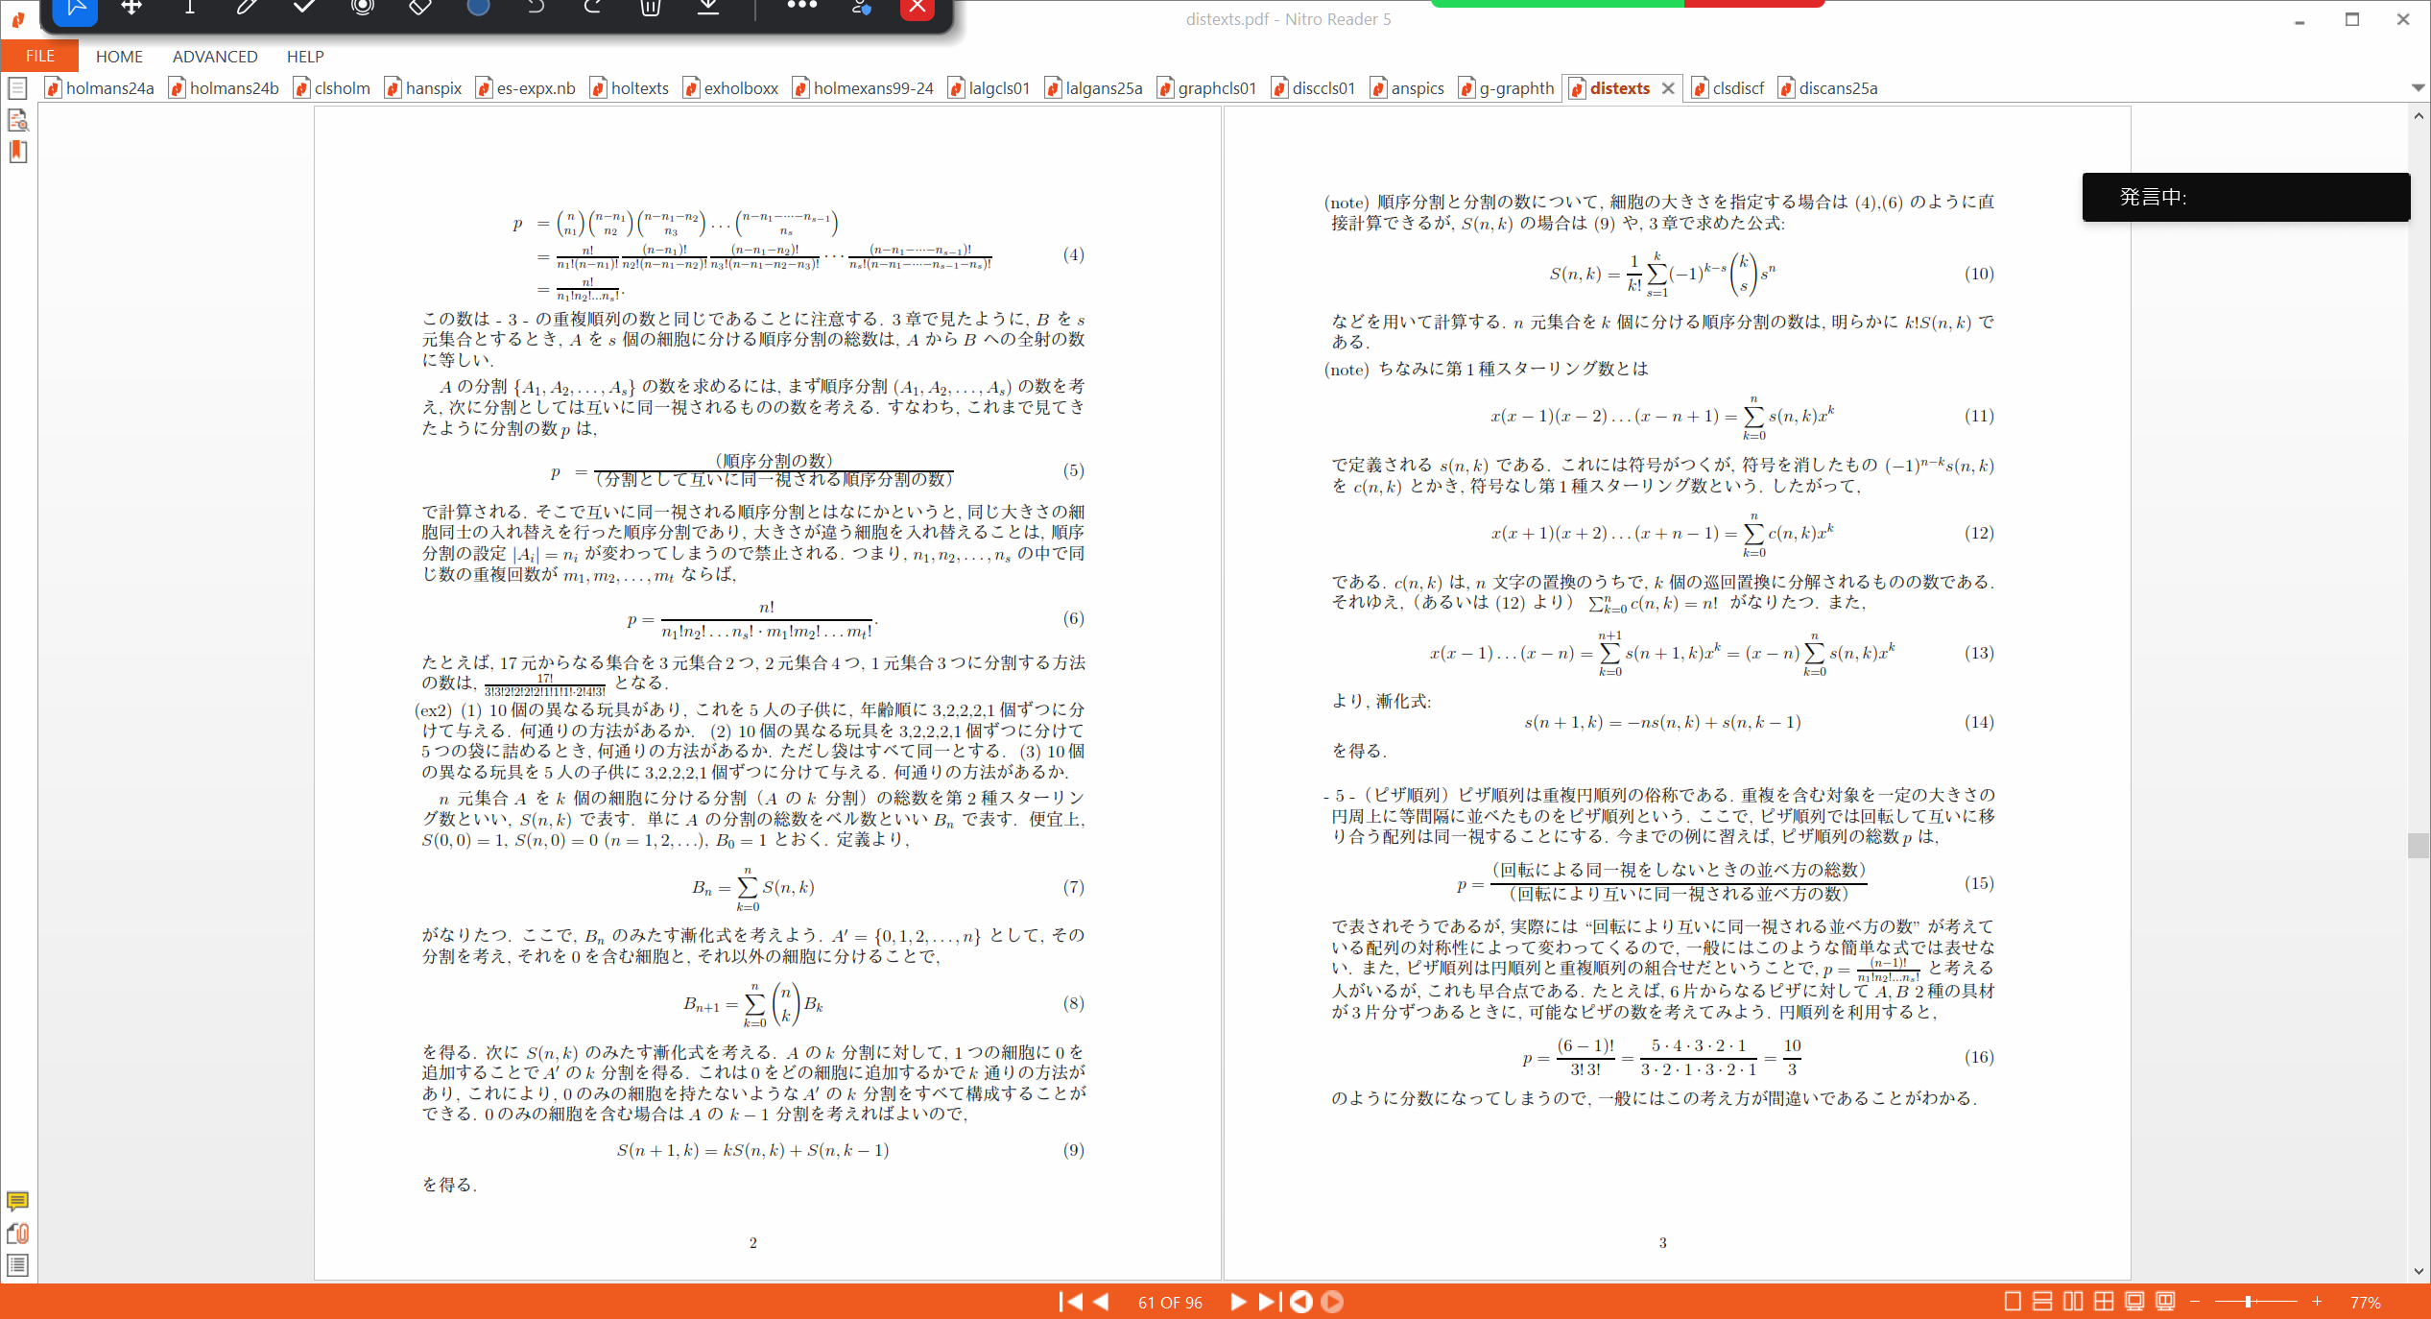This screenshot has width=2431, height=1319.
Task: Switch to the discans25a document tab
Action: pyautogui.click(x=1827, y=88)
